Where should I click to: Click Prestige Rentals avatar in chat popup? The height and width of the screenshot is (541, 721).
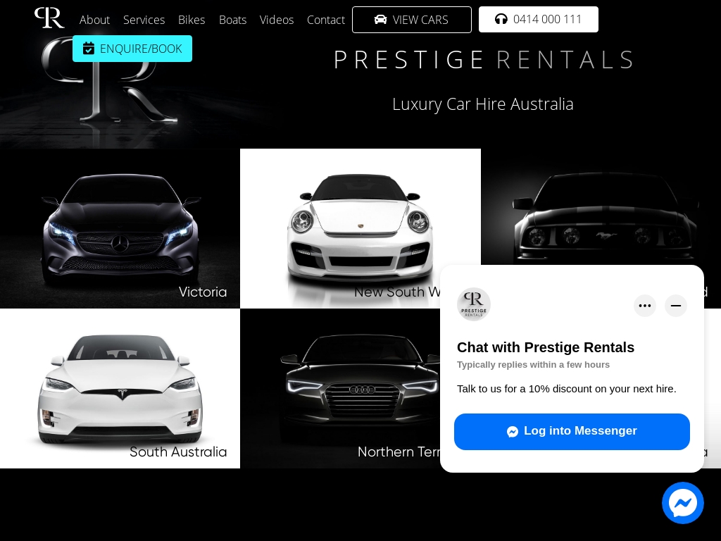point(474,304)
